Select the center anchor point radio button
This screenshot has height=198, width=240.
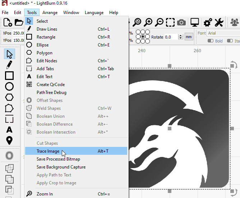143,37
